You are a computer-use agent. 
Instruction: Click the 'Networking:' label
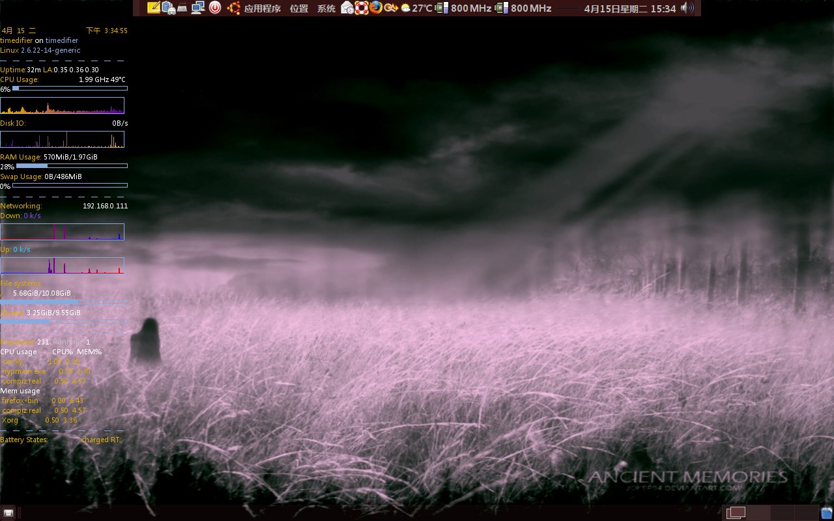click(x=21, y=206)
